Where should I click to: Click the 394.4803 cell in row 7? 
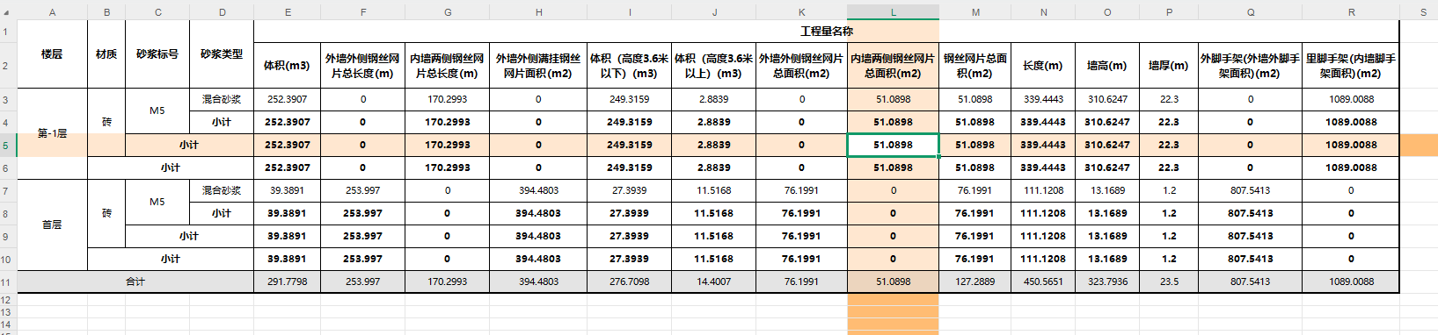pyautogui.click(x=538, y=191)
